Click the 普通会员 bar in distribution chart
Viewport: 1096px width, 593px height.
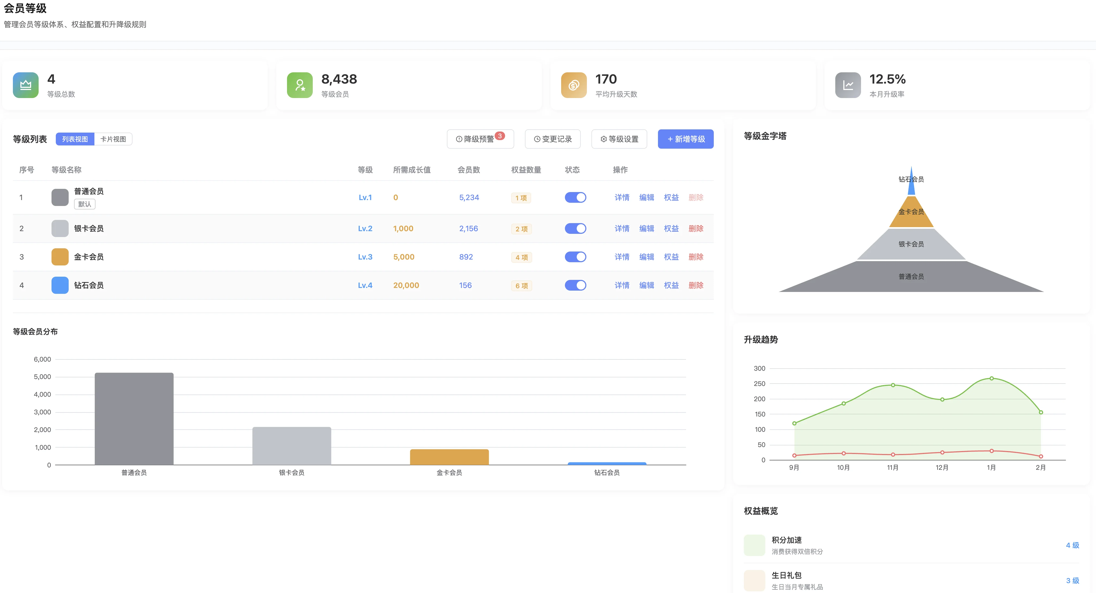coord(134,418)
